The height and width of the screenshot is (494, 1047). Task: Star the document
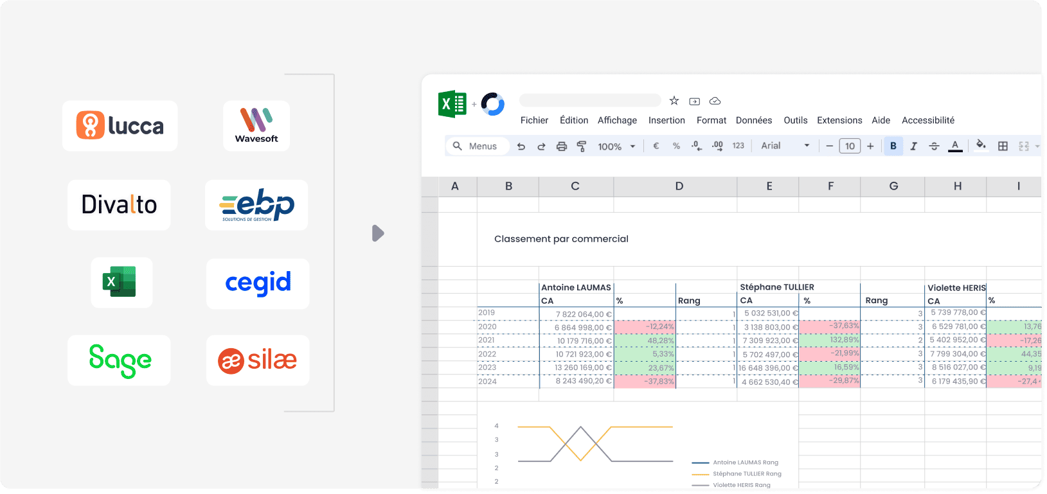674,101
